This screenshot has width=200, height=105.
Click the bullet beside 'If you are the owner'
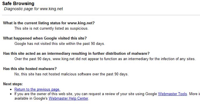[11, 94]
